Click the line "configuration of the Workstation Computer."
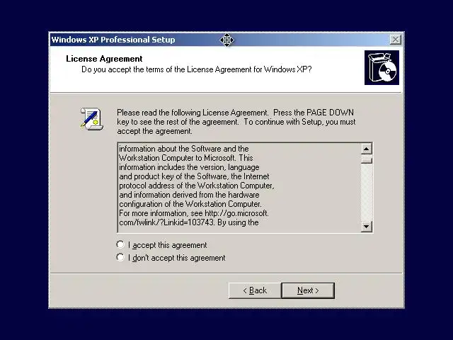 (x=190, y=204)
